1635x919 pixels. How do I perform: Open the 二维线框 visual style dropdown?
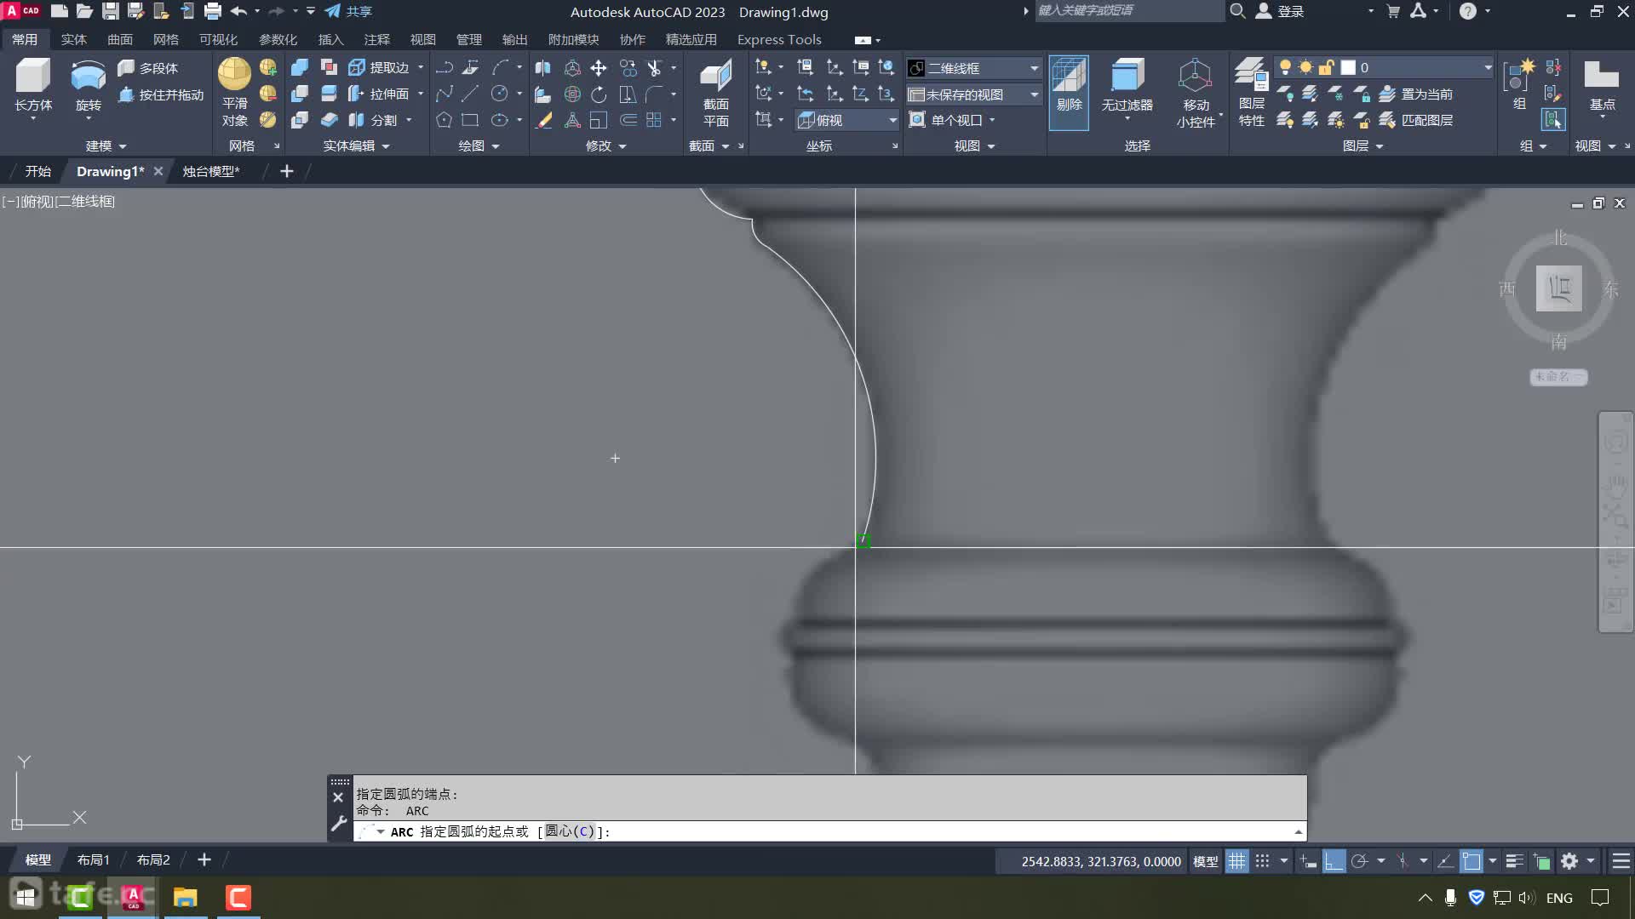coord(974,68)
